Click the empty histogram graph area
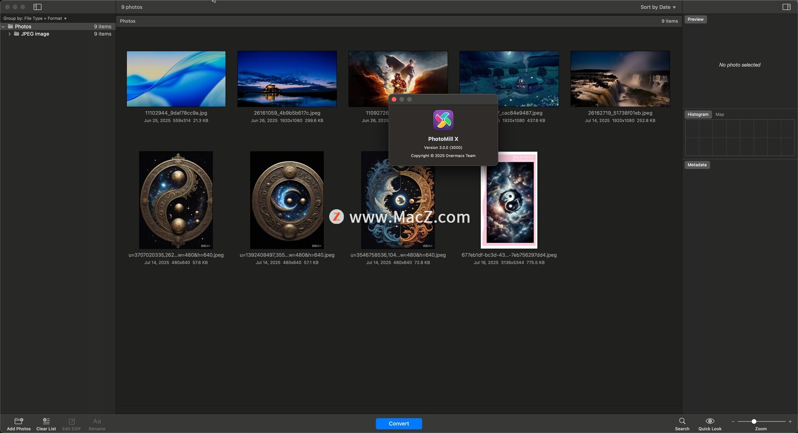The width and height of the screenshot is (798, 433). 740,138
